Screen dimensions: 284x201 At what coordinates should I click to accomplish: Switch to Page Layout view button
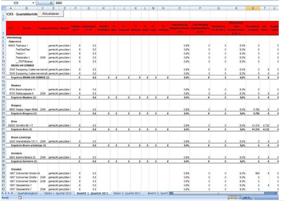pos(235,198)
